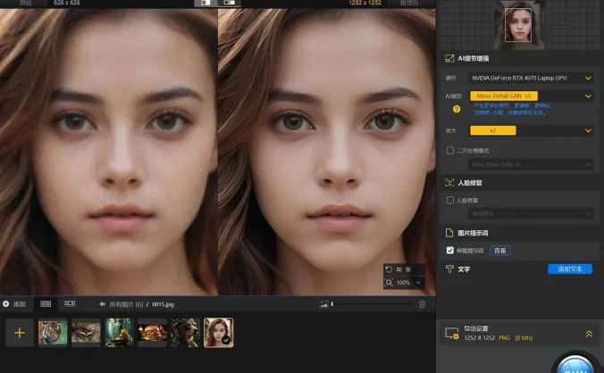The width and height of the screenshot is (604, 373).
Task: Open the x2 upscale factor dropdown
Action: coord(531,130)
